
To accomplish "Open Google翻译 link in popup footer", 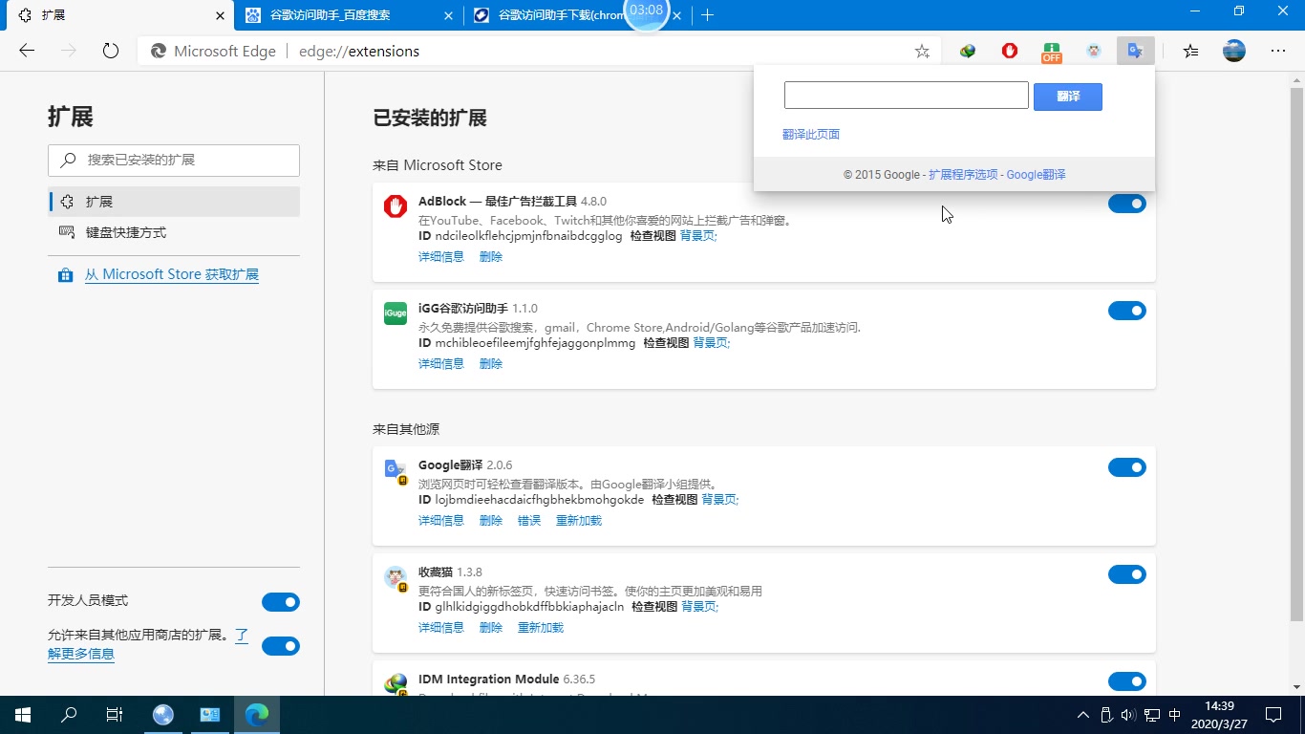I will point(1036,175).
